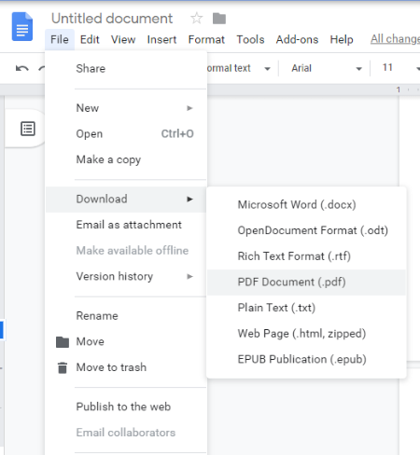The image size is (420, 455).
Task: Click the folder icon next to Move
Action: coord(63,342)
